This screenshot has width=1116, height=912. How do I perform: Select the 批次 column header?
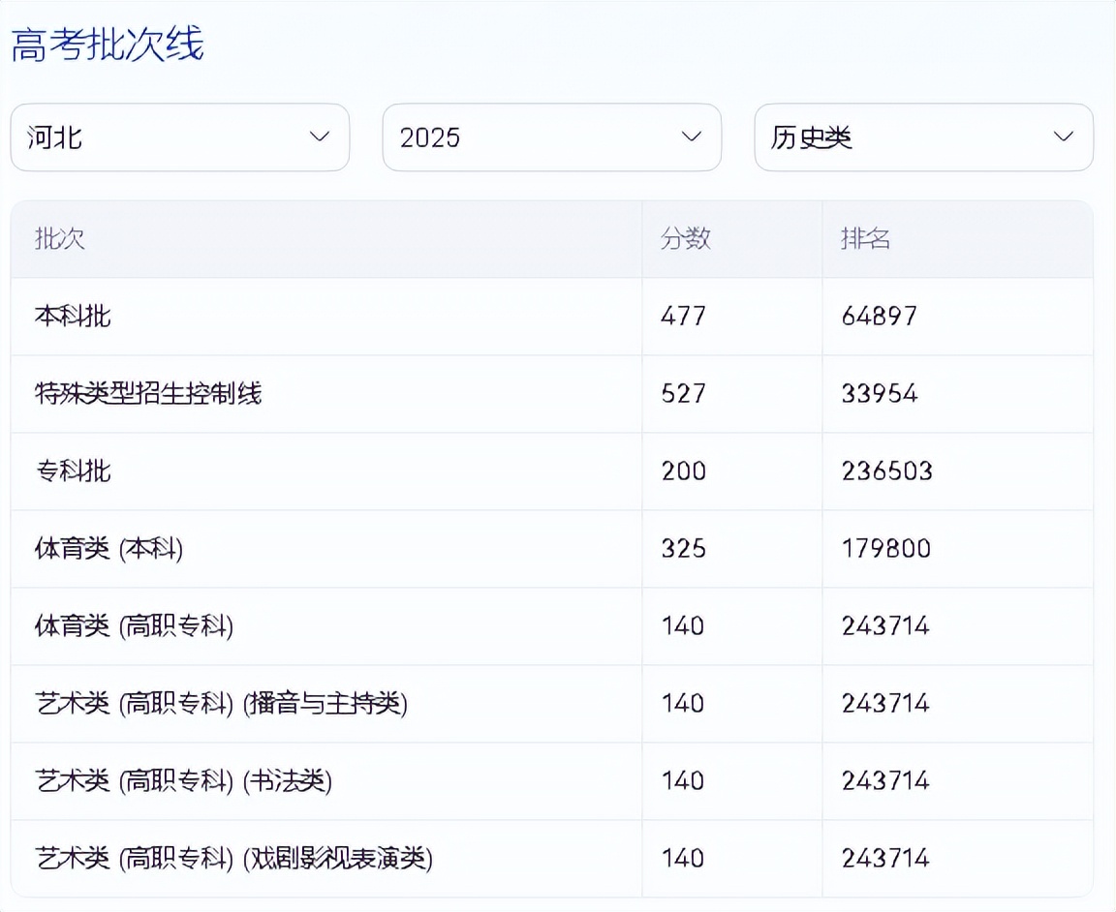point(58,239)
